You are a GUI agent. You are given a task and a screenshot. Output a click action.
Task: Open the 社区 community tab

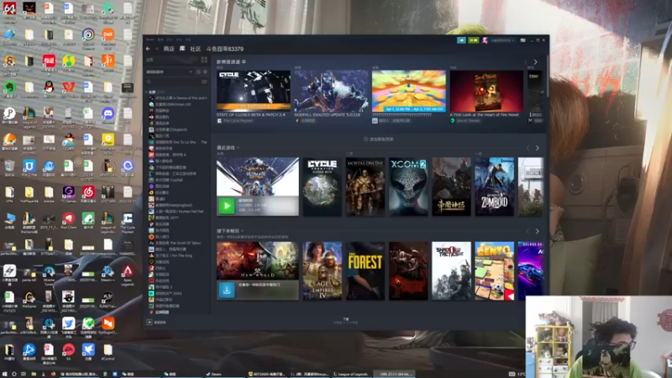pos(196,49)
